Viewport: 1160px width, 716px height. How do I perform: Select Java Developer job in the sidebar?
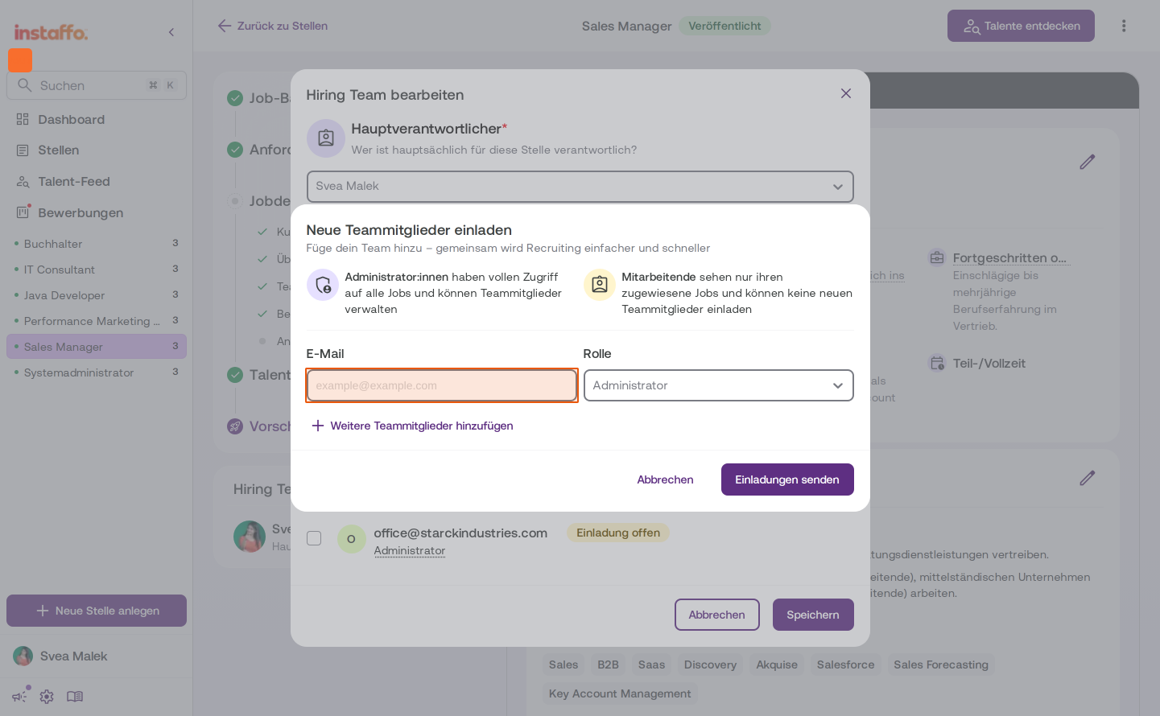64,295
